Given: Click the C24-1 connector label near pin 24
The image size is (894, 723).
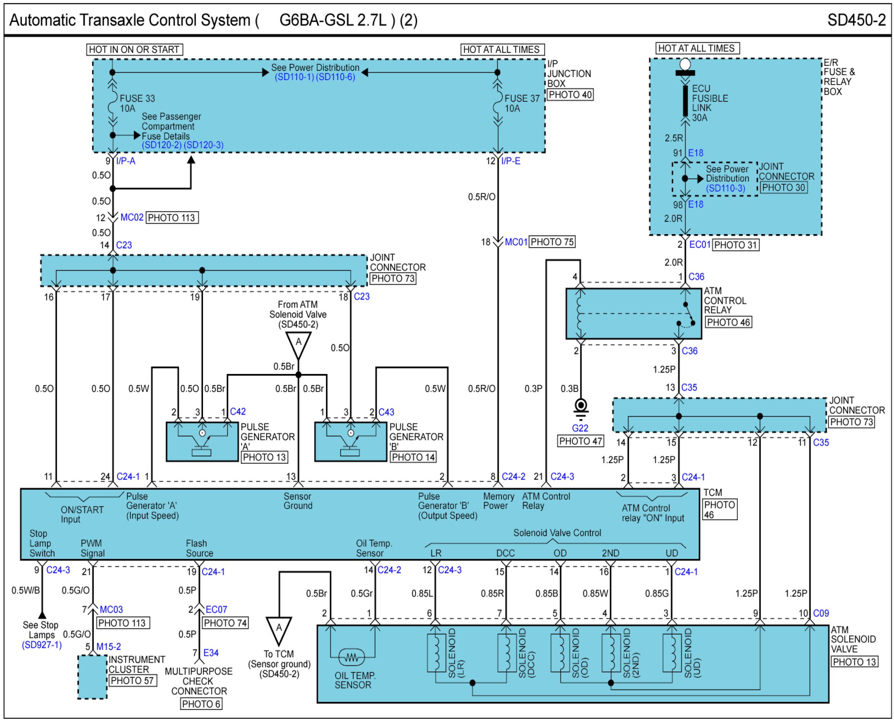Looking at the screenshot, I should pyautogui.click(x=128, y=476).
